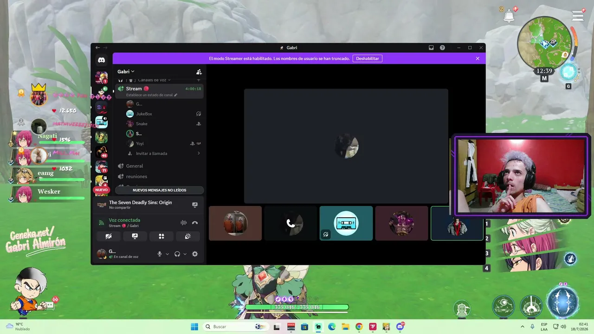Open the soundboard icon button
This screenshot has height=334, width=594.
187,236
